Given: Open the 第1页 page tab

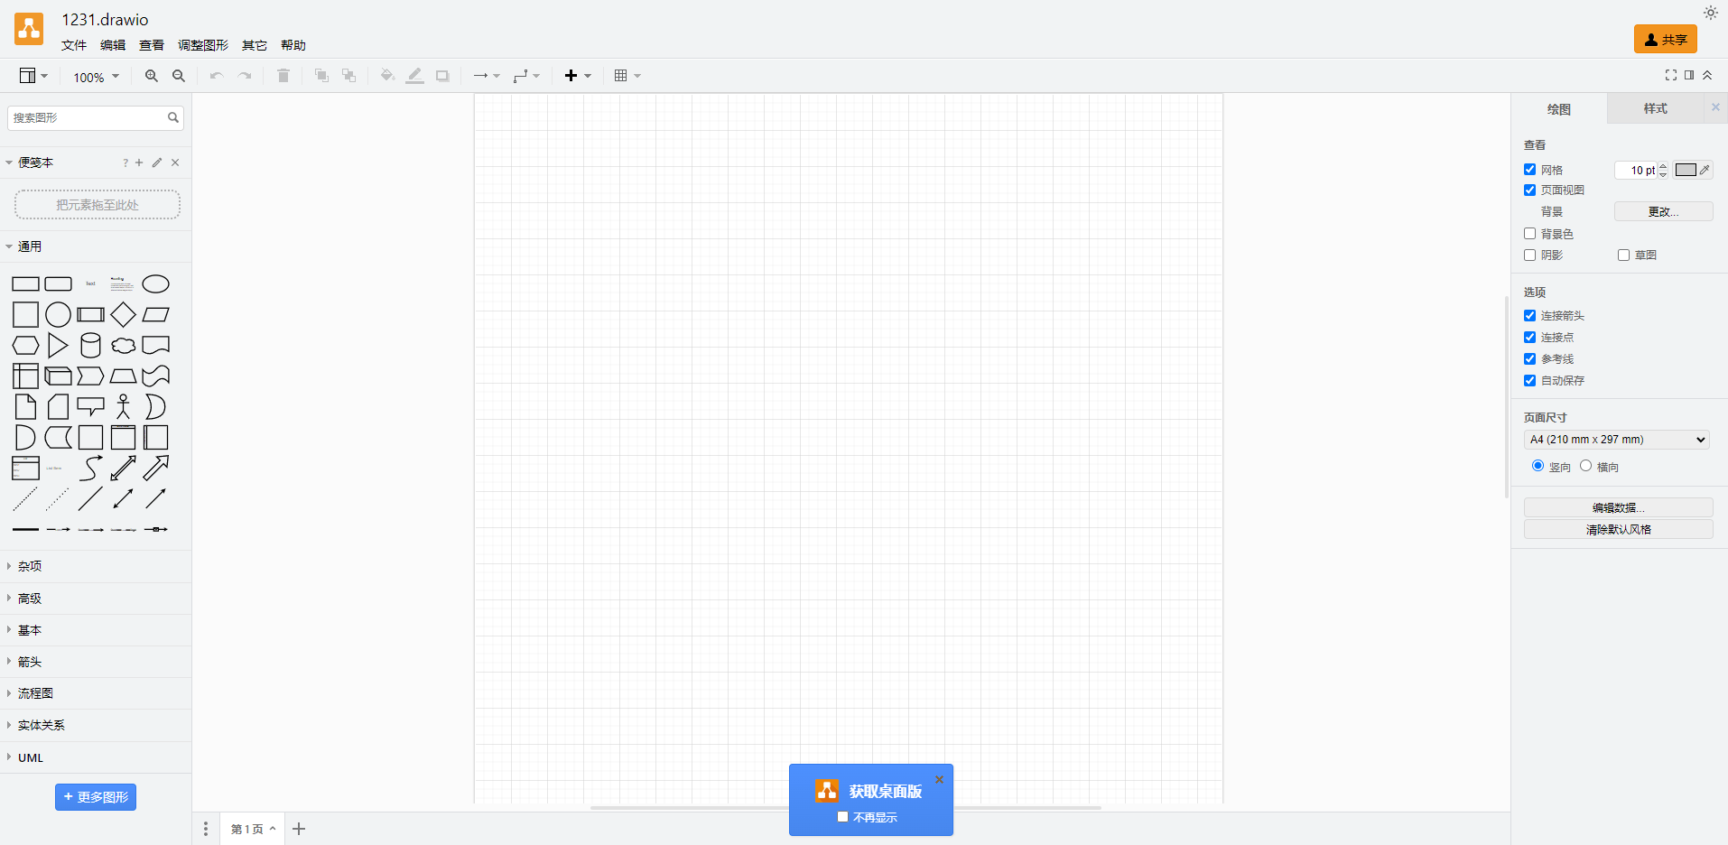Looking at the screenshot, I should tap(253, 829).
